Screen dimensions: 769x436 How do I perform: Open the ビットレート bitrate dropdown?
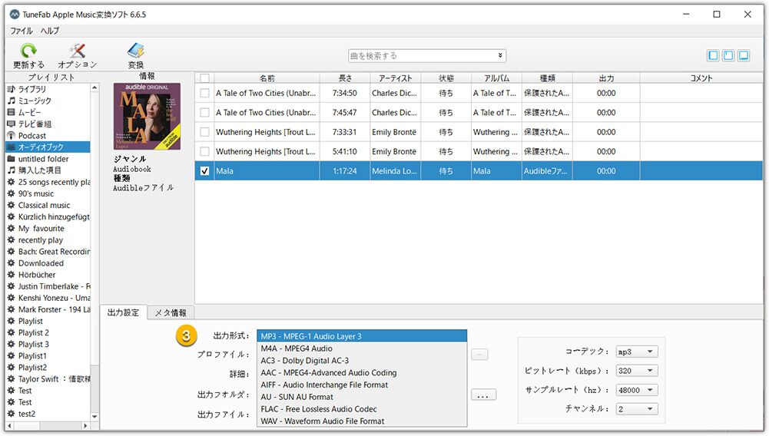pyautogui.click(x=637, y=371)
